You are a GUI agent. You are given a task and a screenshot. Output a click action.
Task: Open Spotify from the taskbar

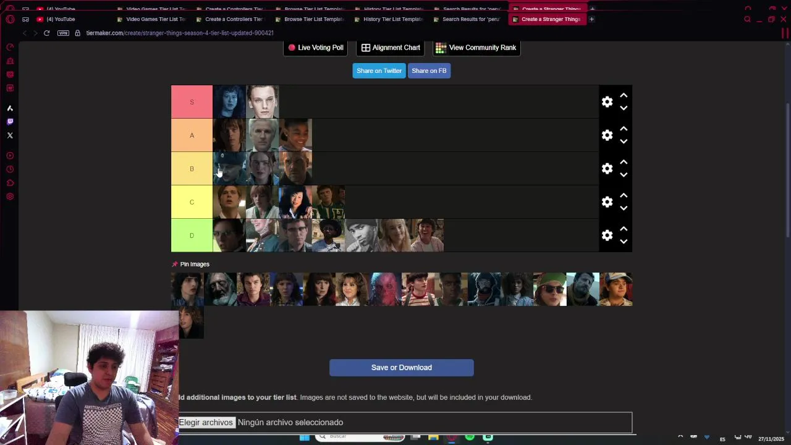pos(470,438)
